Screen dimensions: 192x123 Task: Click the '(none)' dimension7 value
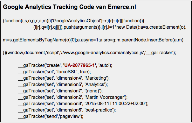pyautogui.click(x=92, y=91)
